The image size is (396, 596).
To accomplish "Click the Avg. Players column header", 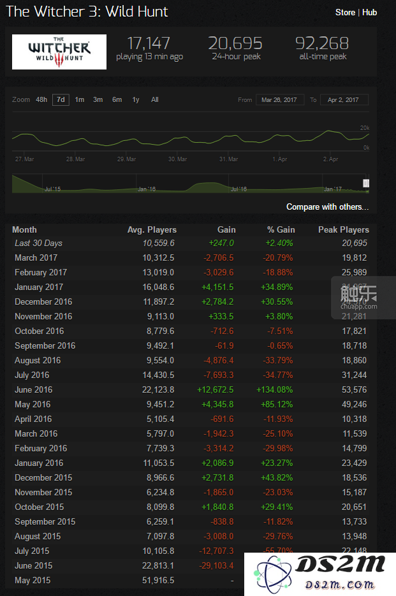I will coord(152,229).
